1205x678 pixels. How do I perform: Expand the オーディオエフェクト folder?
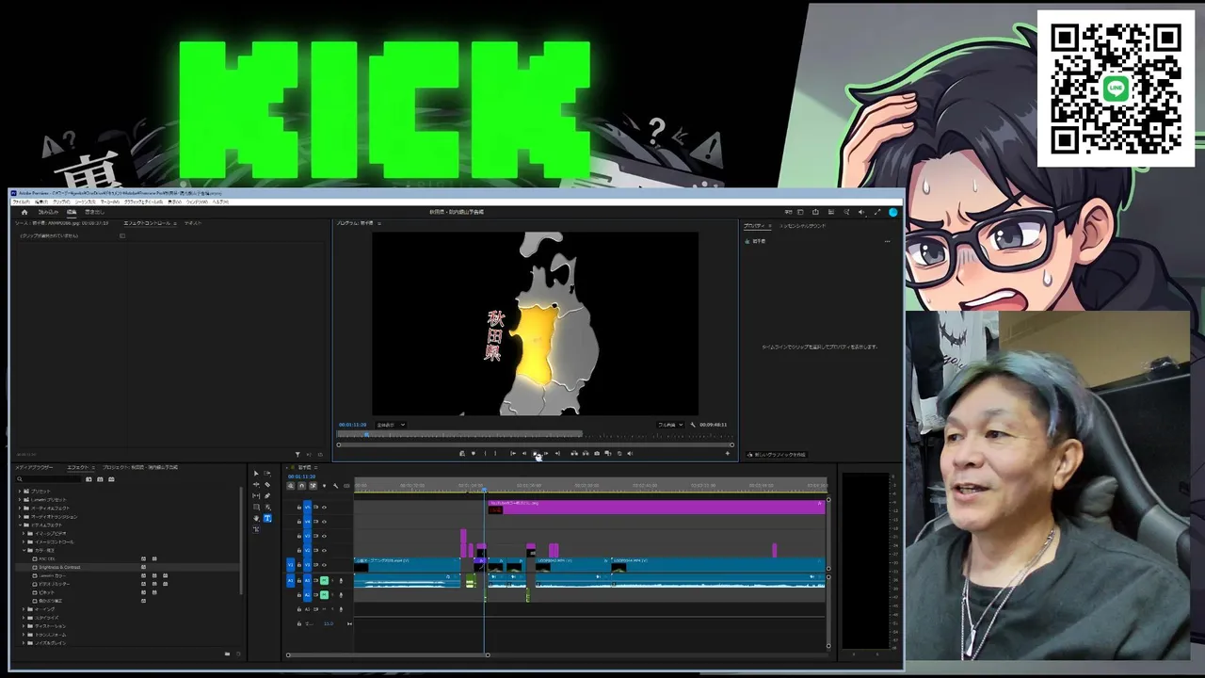coord(20,508)
